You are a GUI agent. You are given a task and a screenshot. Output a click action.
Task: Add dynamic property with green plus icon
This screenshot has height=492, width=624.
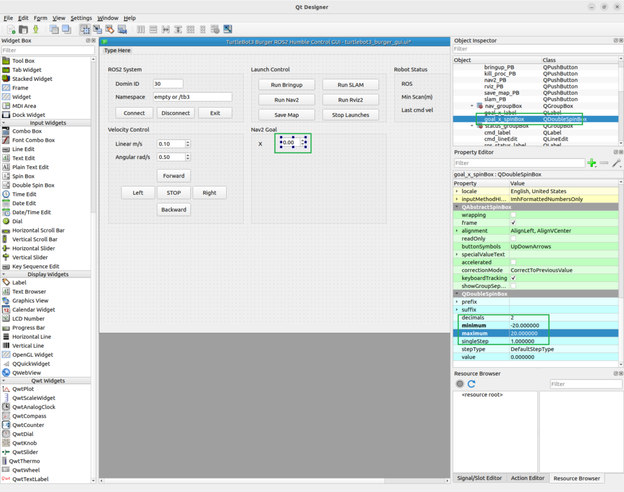[592, 163]
